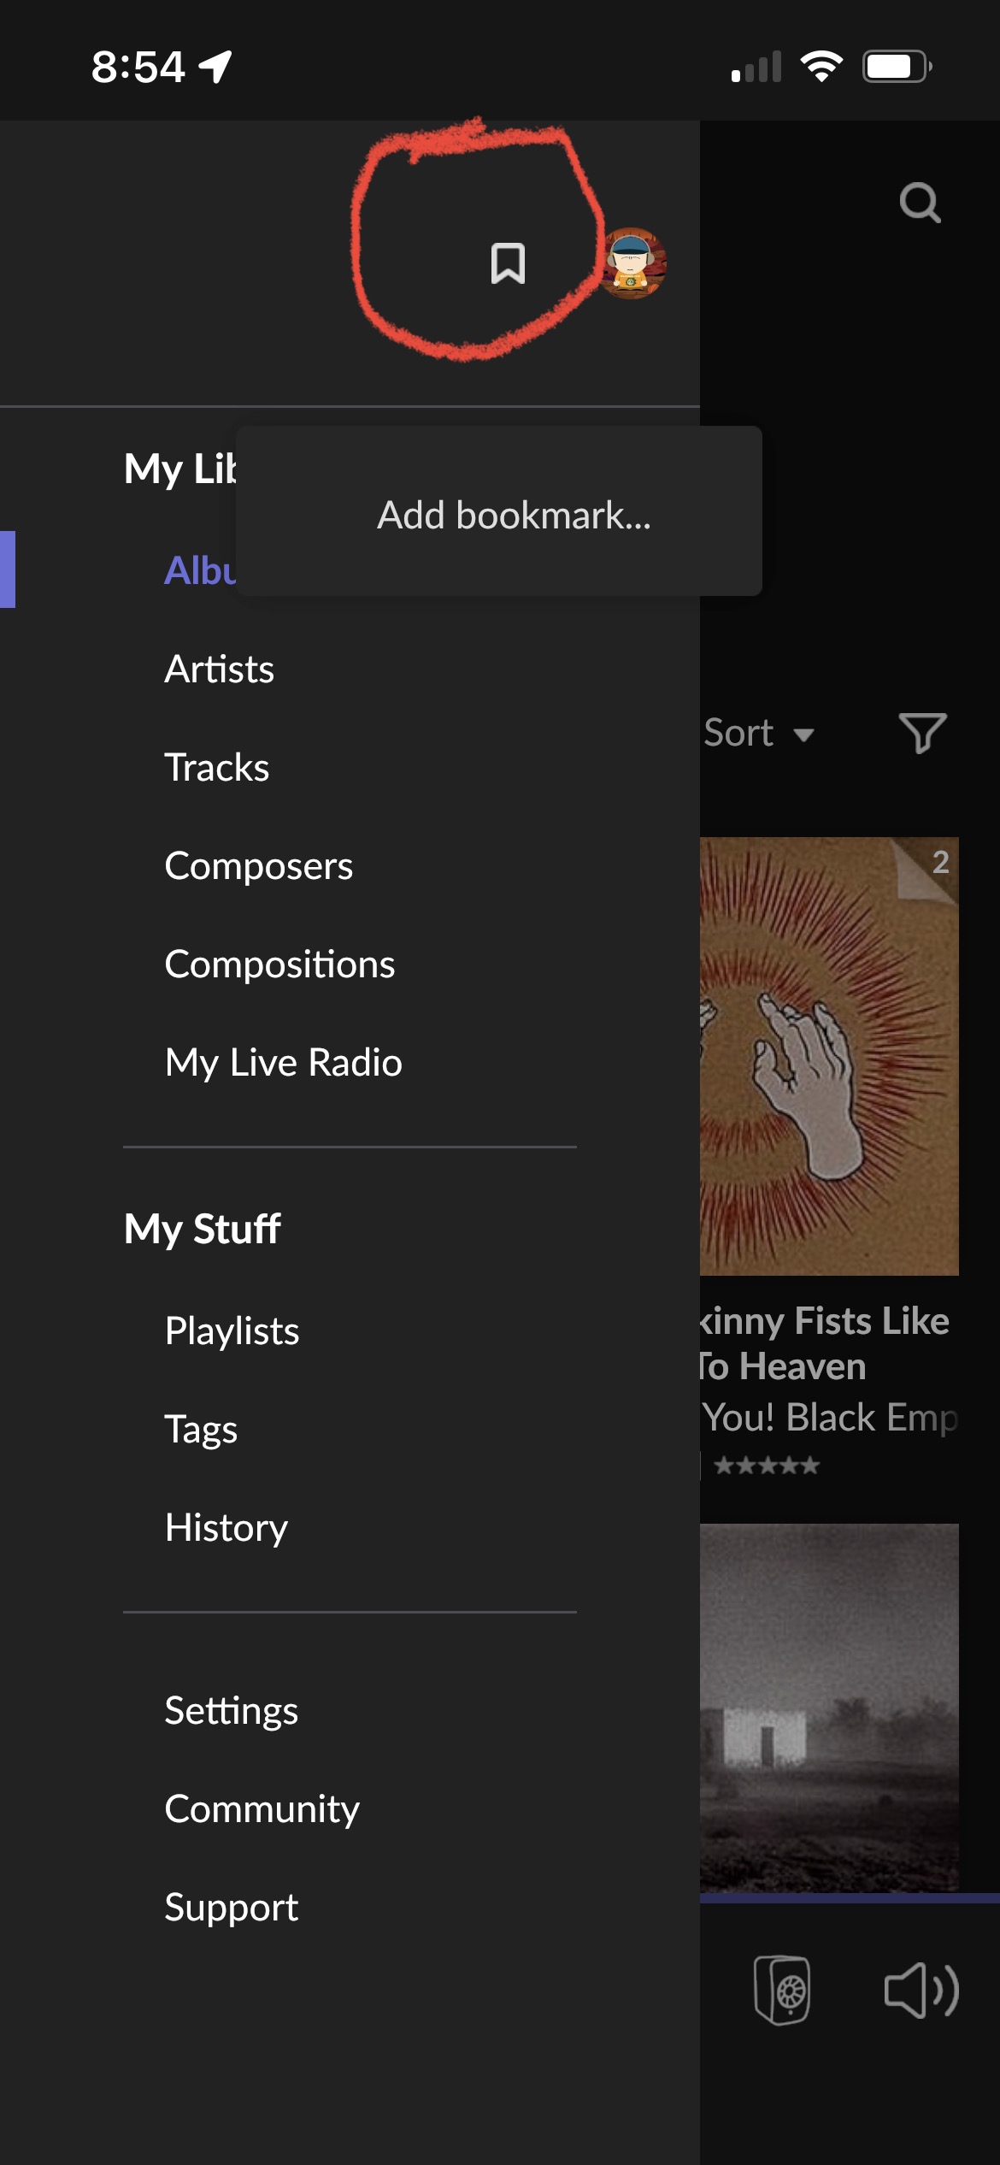Open My Live Radio

tap(284, 1062)
